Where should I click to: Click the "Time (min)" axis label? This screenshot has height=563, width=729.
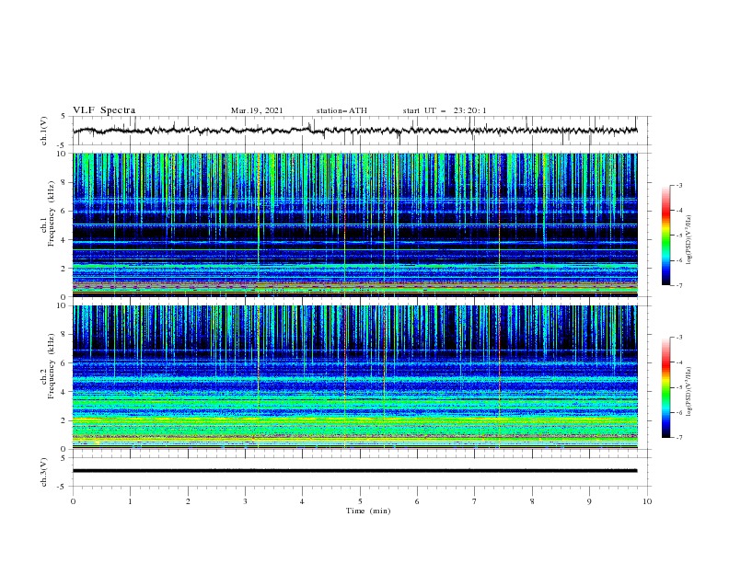click(x=368, y=511)
